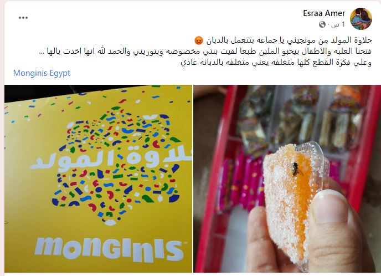This screenshot has height=276, width=381.
Task: Open the Monginis Egypt tagged page
Action: coord(42,73)
